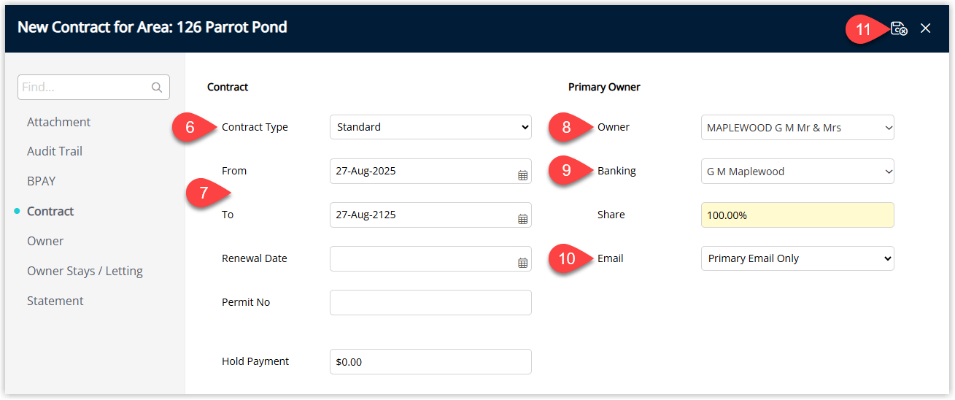Click the Contract section heading above Contract Type

tap(228, 87)
